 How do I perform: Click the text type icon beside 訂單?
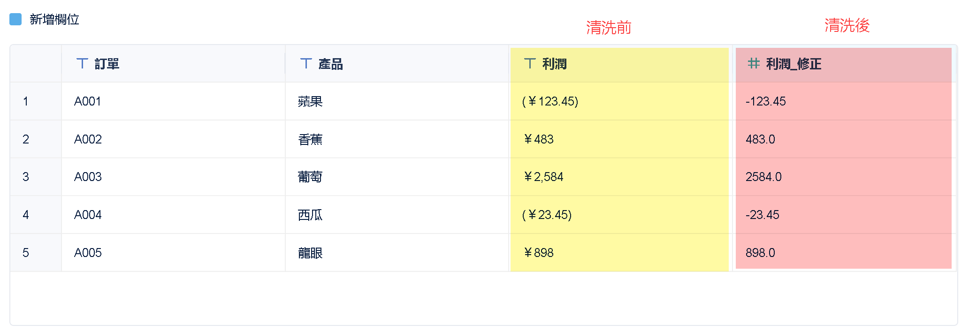tap(82, 63)
